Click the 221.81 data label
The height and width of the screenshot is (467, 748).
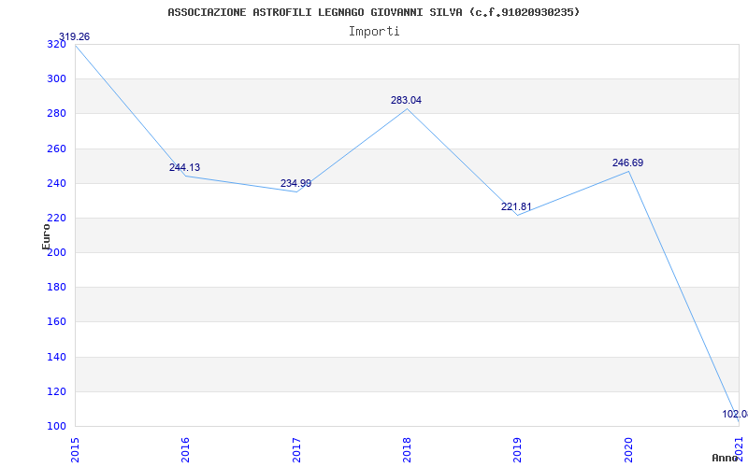coord(516,206)
